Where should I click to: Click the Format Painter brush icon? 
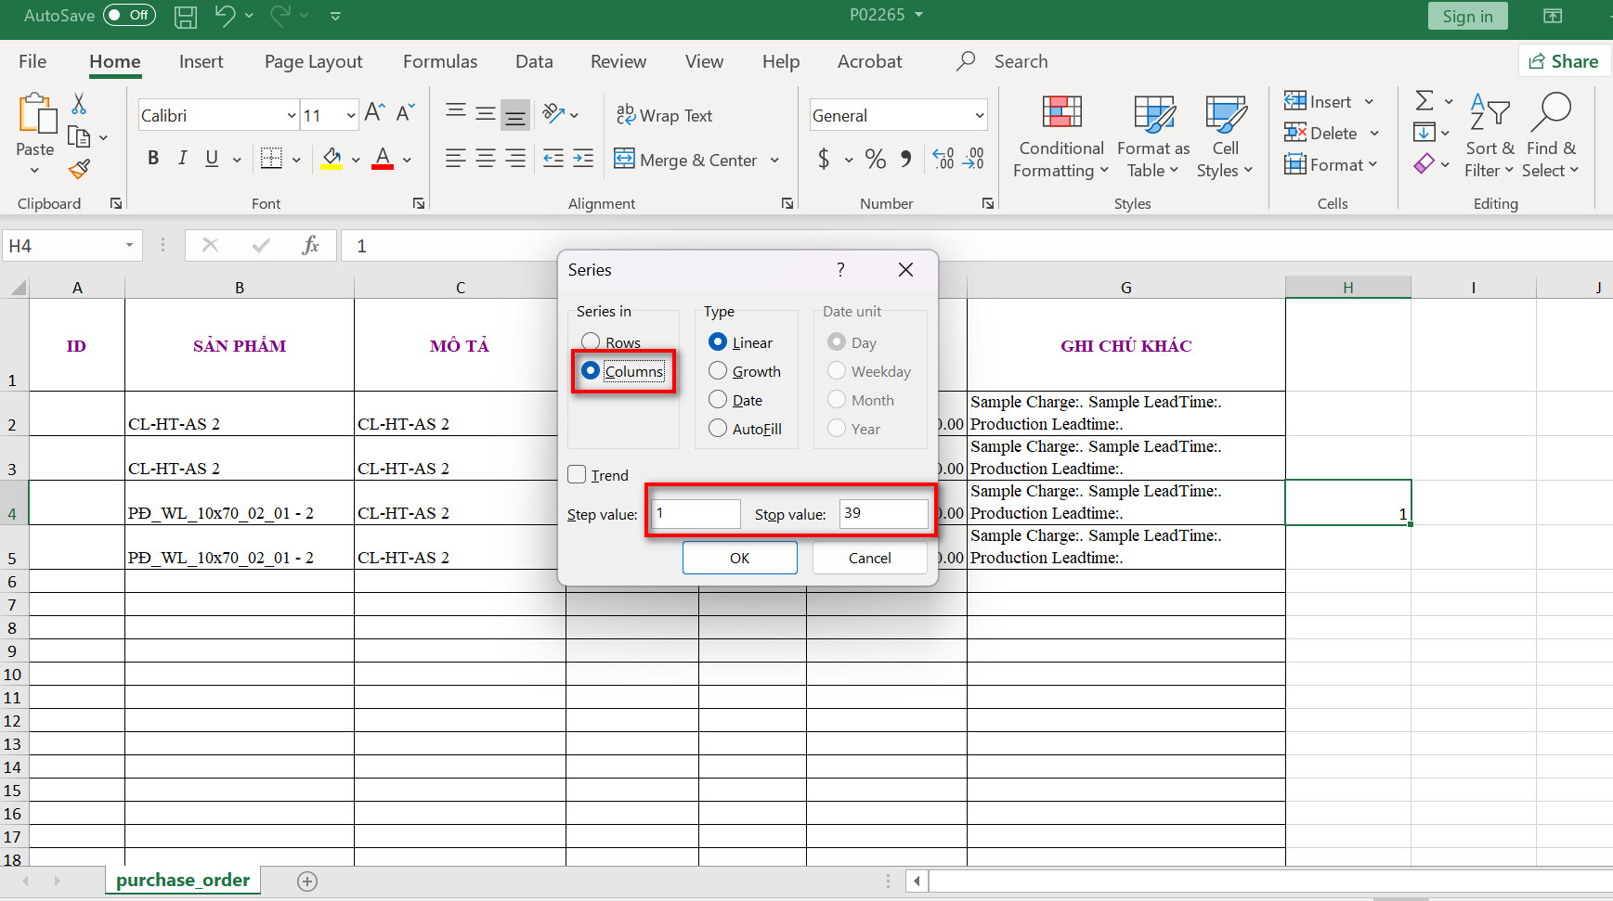coord(80,169)
